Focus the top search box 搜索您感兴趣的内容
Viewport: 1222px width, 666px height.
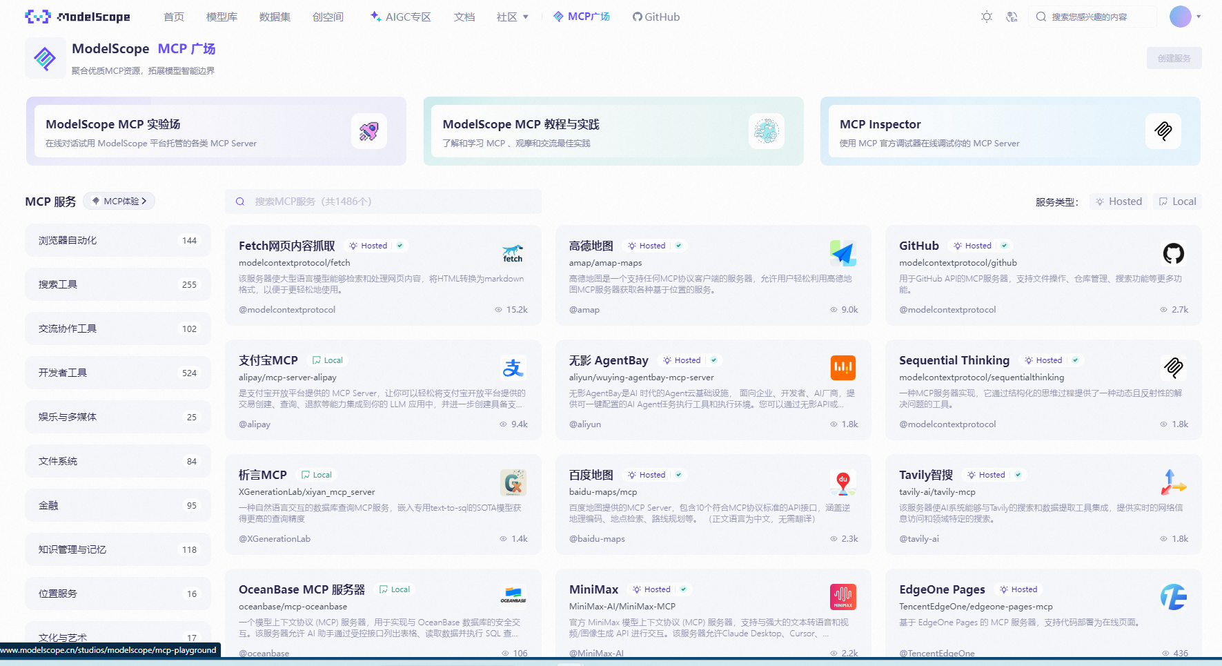tap(1093, 17)
